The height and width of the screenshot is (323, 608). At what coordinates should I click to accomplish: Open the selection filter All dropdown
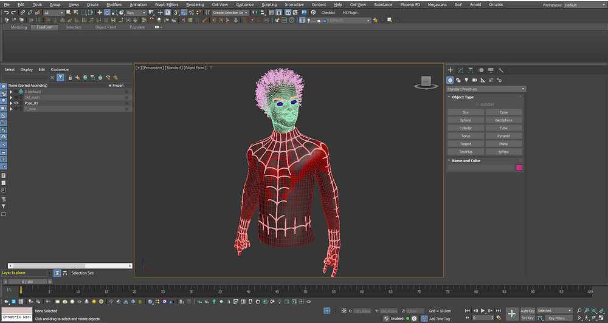[x=54, y=13]
